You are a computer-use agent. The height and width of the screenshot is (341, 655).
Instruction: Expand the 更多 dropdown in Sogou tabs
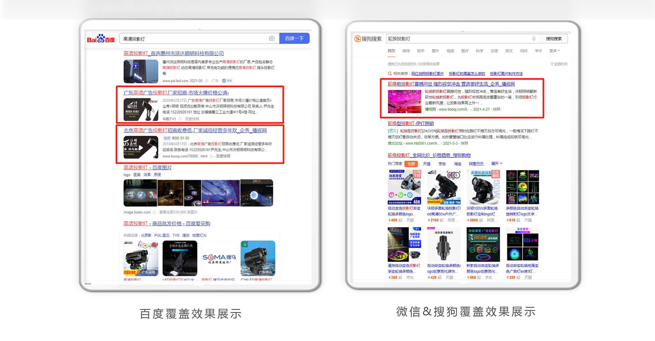(554, 51)
